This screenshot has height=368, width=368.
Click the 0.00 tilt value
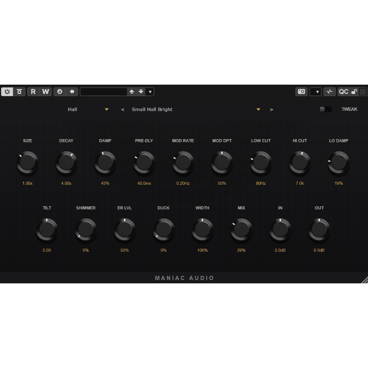click(x=47, y=250)
